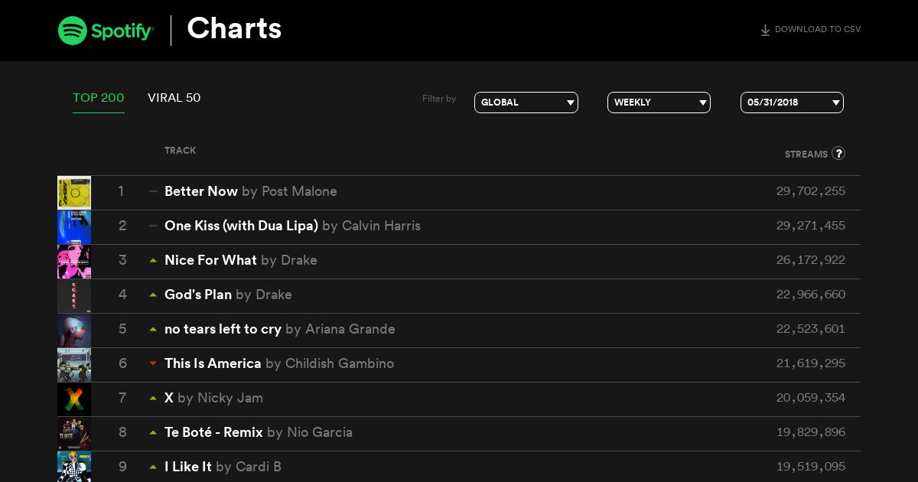This screenshot has height=482, width=918.
Task: Switch to the VIRAL 50 tab
Action: [x=174, y=98]
